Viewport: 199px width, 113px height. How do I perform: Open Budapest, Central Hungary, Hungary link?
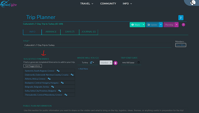pyautogui.click(x=42, y=83)
